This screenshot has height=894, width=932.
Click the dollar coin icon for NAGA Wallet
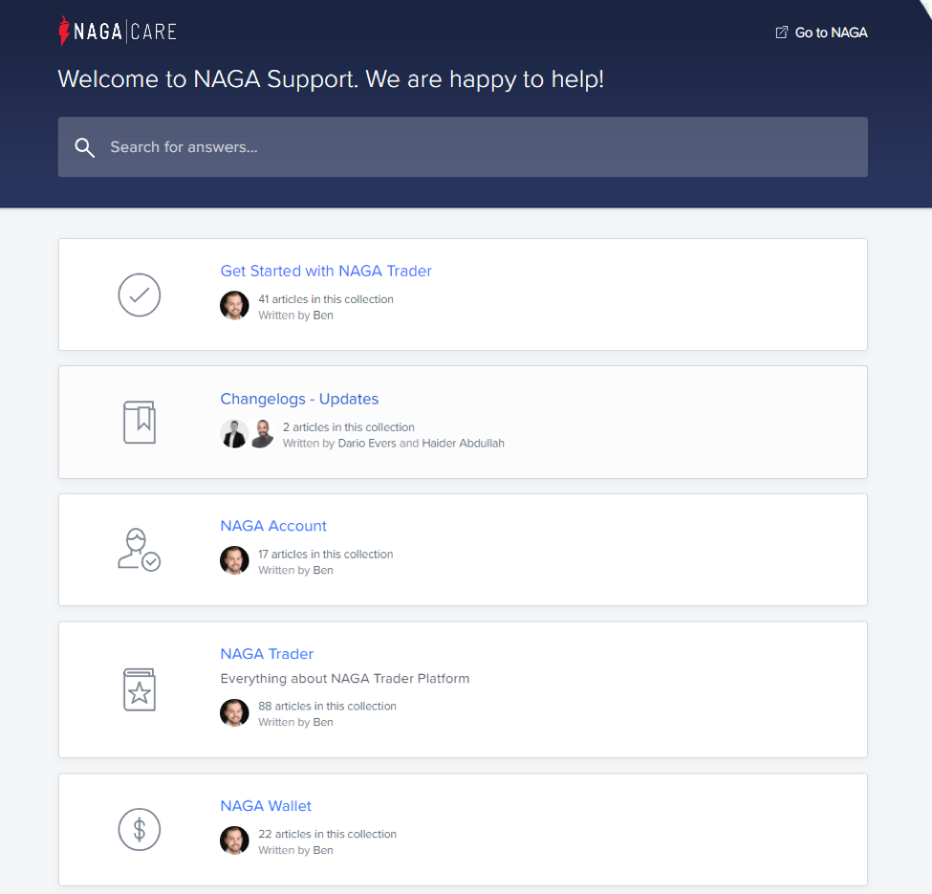coord(140,829)
